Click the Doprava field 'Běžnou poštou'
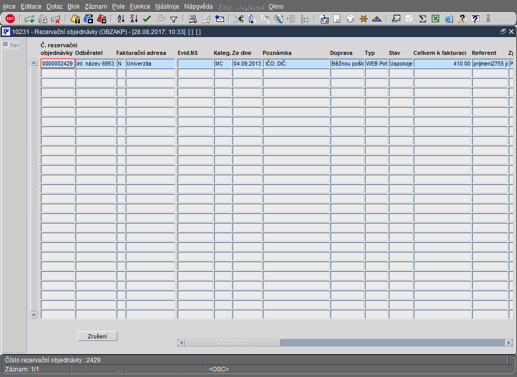The height and width of the screenshot is (377, 517). (x=347, y=64)
